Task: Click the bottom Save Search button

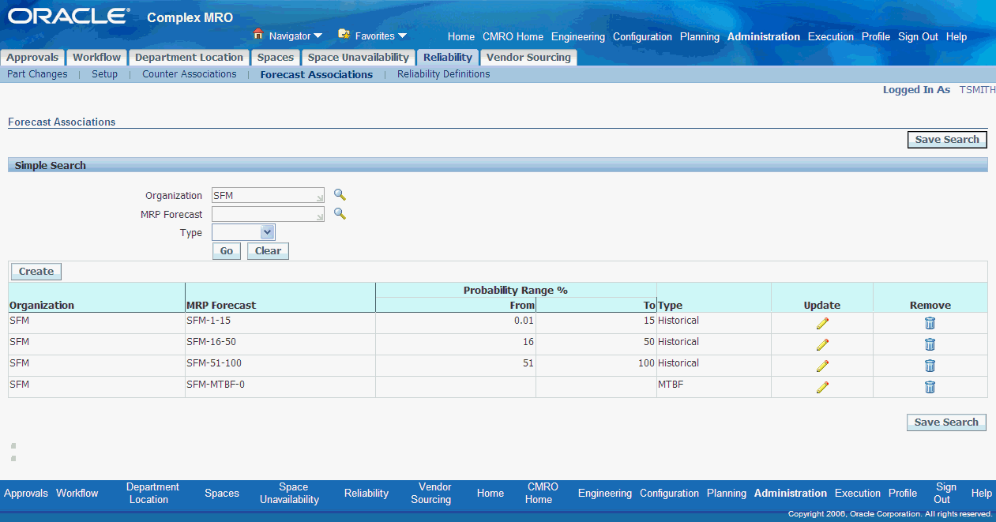Action: (946, 422)
